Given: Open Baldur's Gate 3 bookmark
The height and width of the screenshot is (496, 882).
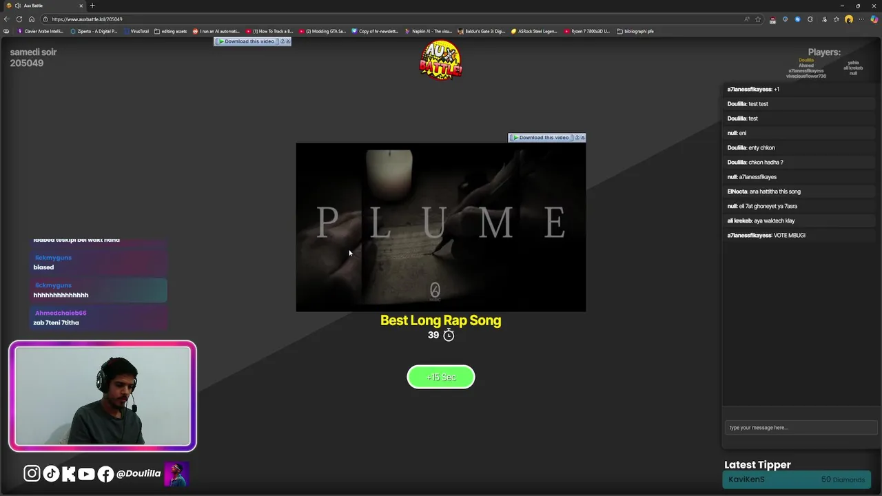Looking at the screenshot, I should 482,31.
